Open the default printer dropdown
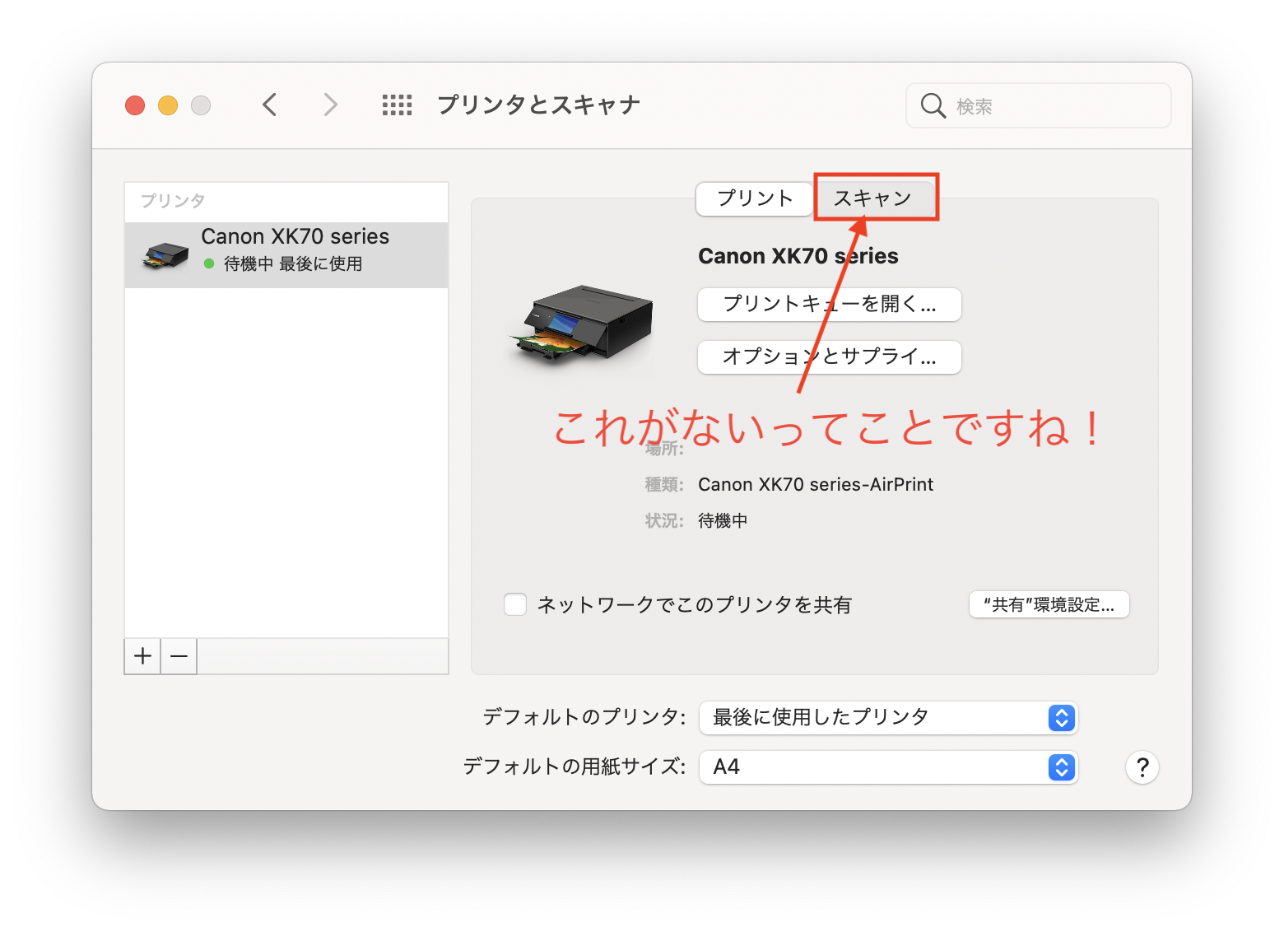Viewport: 1284px width, 932px height. pyautogui.click(x=888, y=718)
